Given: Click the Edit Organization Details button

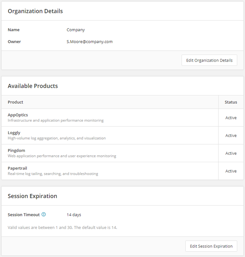Looking at the screenshot, I should coord(209,60).
